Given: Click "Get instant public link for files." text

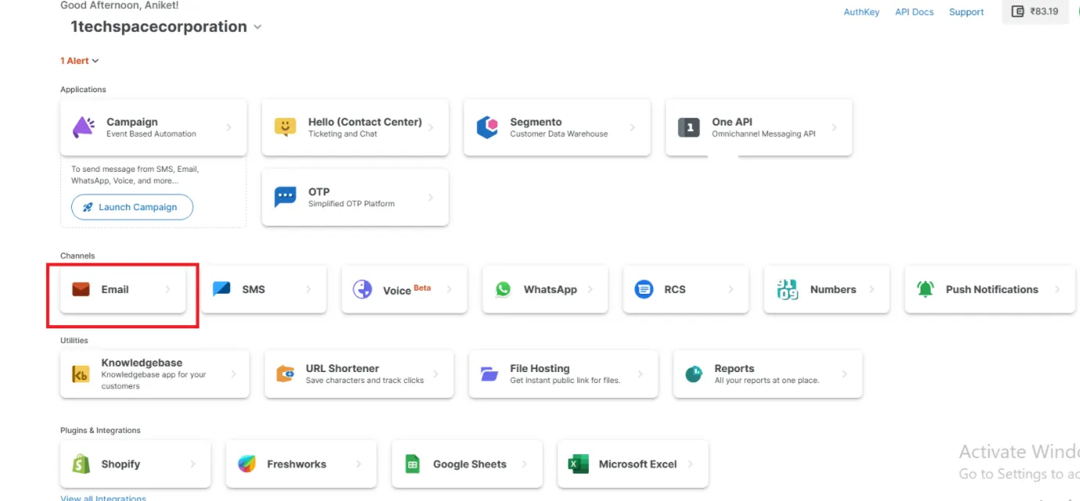Looking at the screenshot, I should coord(565,381).
